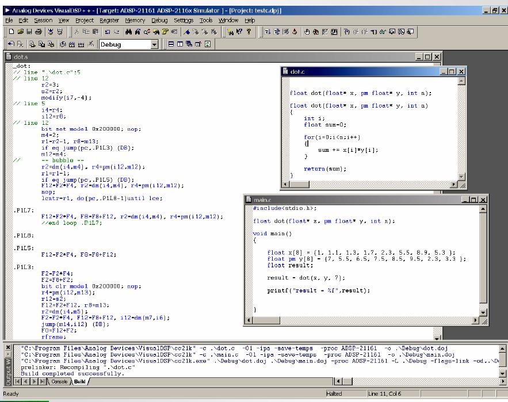The width and height of the screenshot is (508, 402).
Task: Click the Redo toolbar icon
Action: click(x=117, y=32)
